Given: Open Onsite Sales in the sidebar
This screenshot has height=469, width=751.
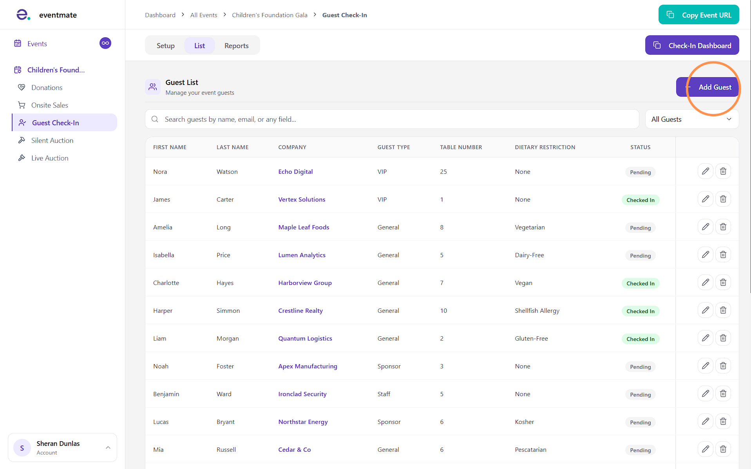Looking at the screenshot, I should coord(50,105).
